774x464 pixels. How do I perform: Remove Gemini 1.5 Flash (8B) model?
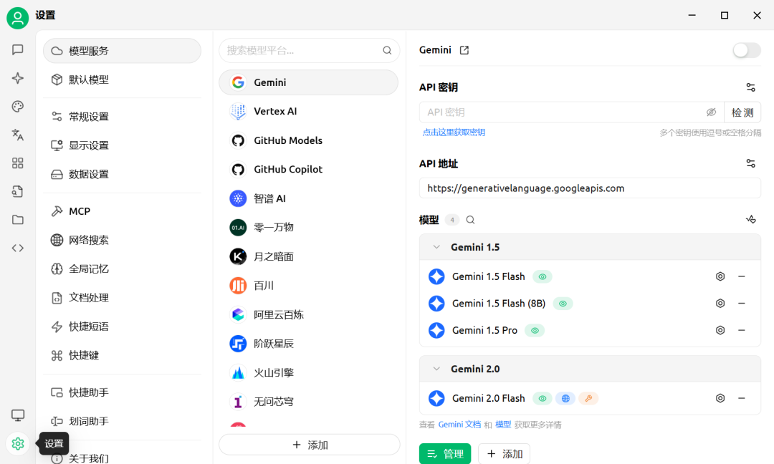click(742, 304)
